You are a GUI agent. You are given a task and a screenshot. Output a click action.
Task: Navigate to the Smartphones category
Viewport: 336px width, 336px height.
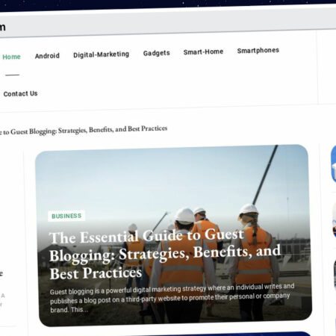(x=258, y=51)
